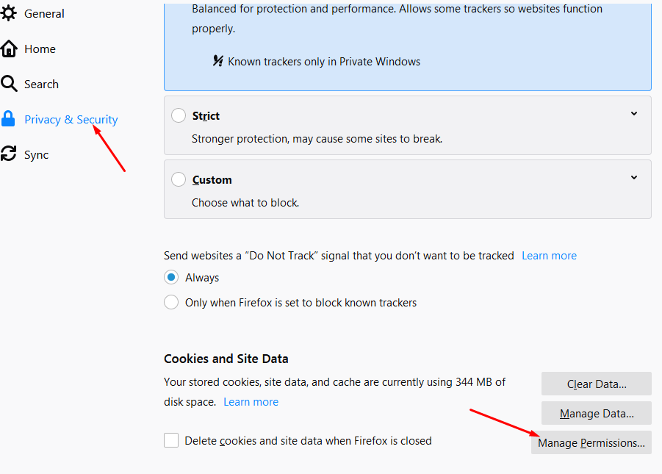Expand the Strict protection details chevron
The height and width of the screenshot is (474, 662).
coord(634,114)
